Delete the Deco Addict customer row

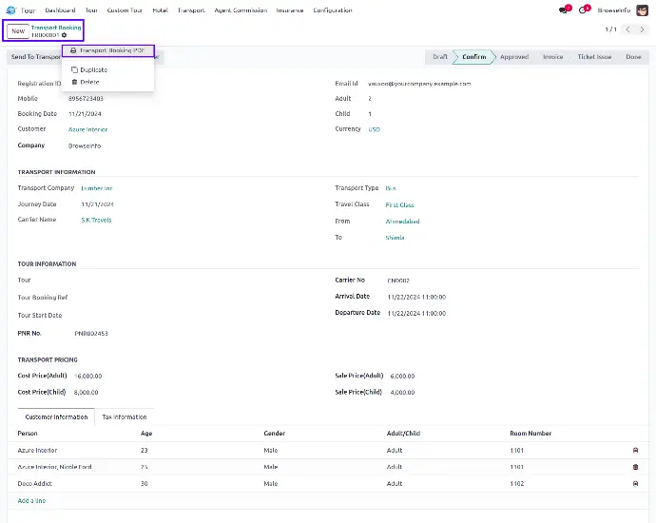pyautogui.click(x=635, y=483)
